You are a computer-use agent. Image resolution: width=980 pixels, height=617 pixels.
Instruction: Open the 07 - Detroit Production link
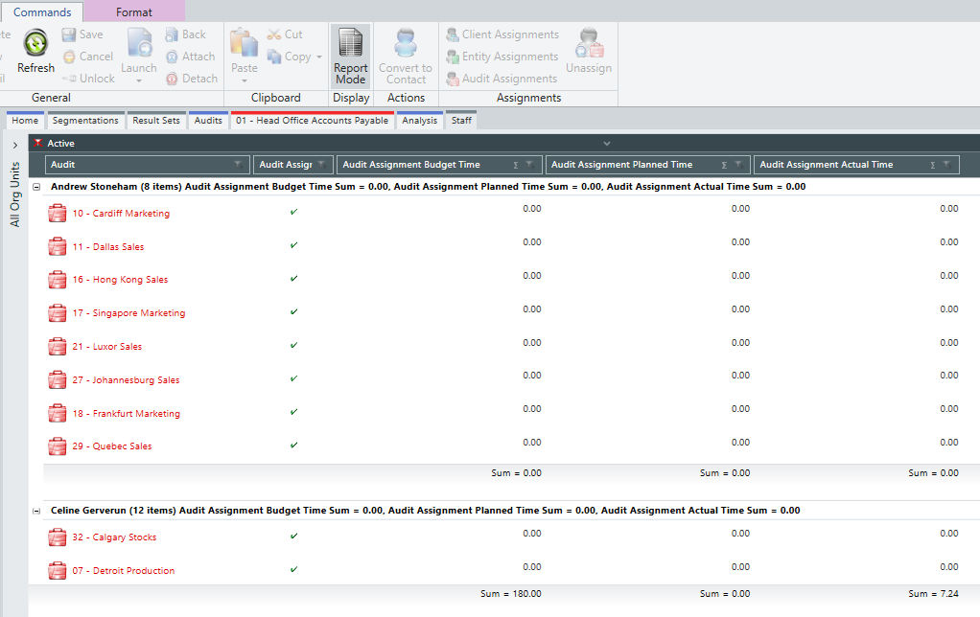click(x=123, y=570)
